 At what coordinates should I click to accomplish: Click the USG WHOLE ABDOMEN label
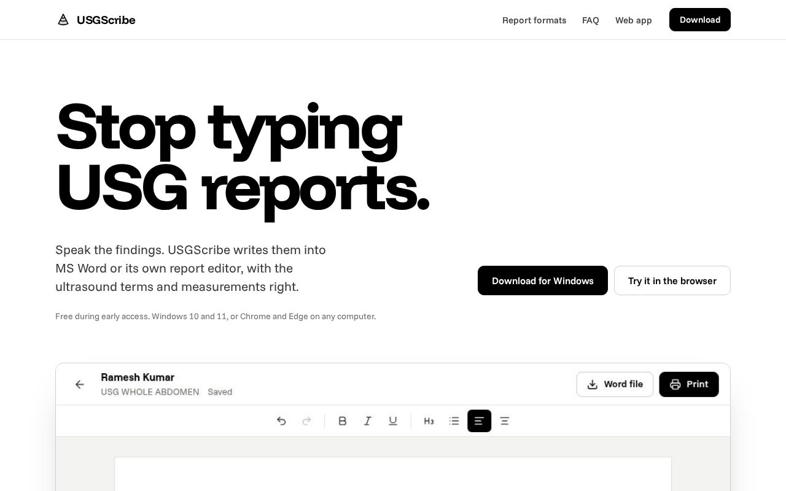(x=150, y=392)
